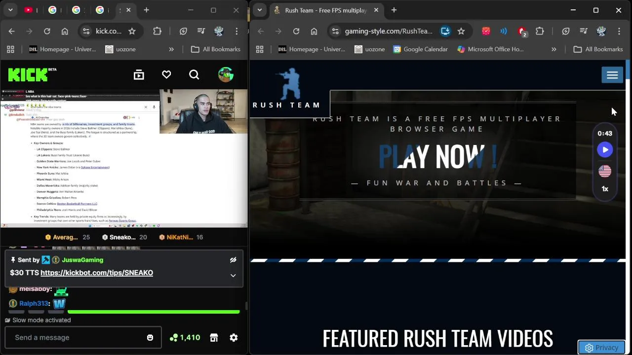The width and height of the screenshot is (632, 355).
Task: Open chat settings gear on Kick
Action: tap(234, 338)
